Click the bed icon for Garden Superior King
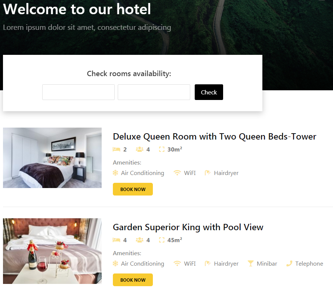 pos(116,240)
